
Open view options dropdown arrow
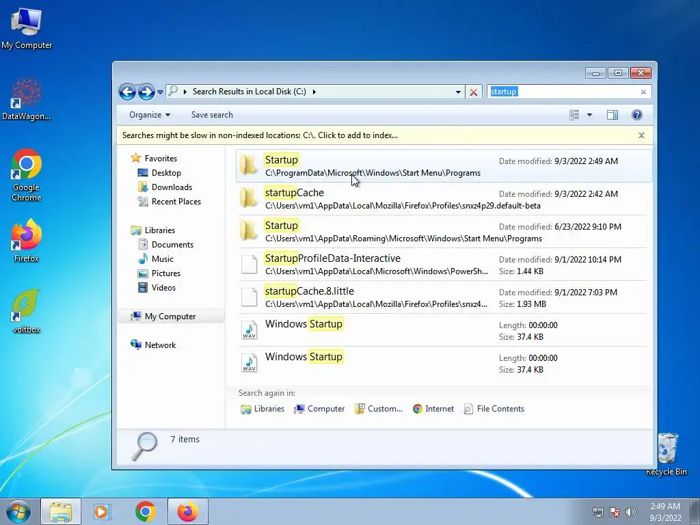(x=589, y=115)
